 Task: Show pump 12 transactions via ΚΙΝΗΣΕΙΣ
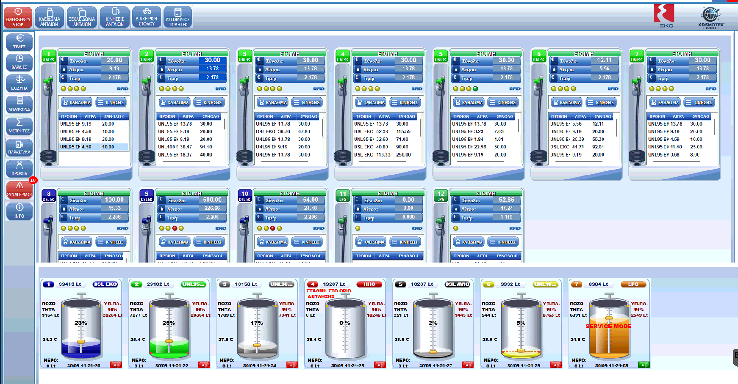[x=503, y=242]
